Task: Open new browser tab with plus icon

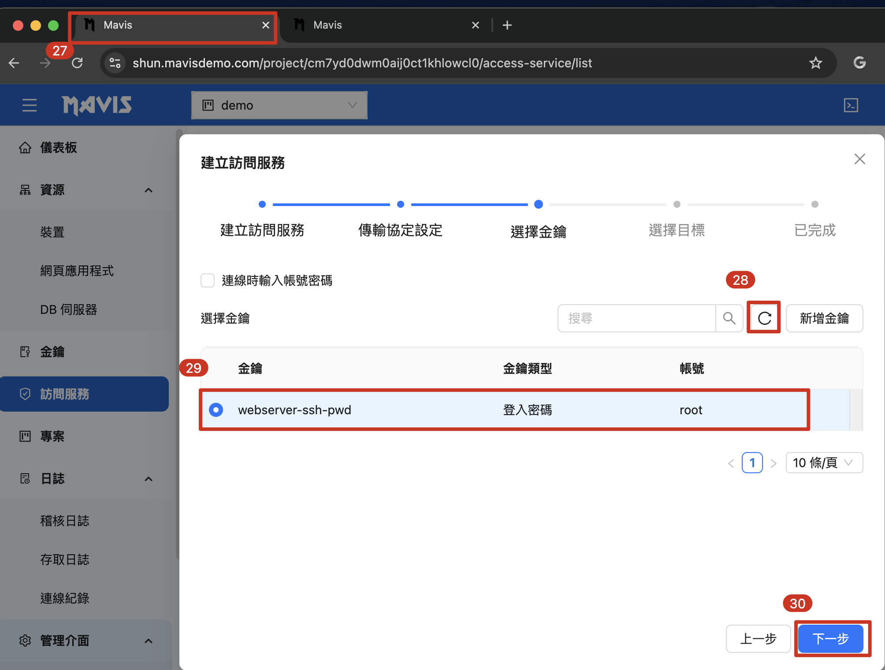Action: (507, 25)
